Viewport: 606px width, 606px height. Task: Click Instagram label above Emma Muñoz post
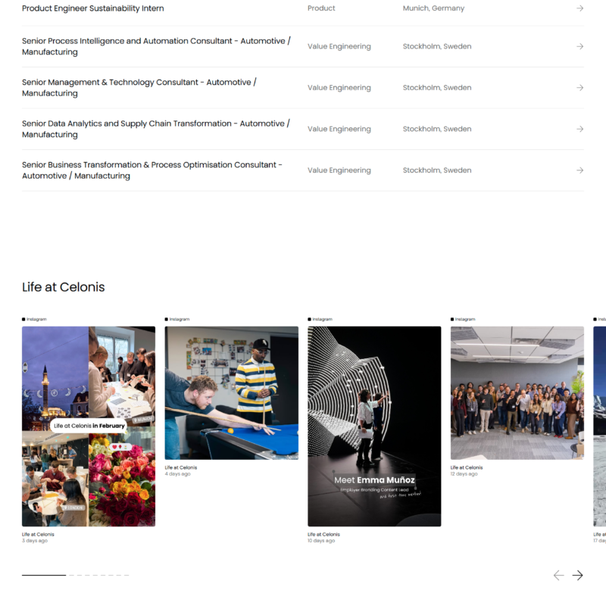[x=320, y=319]
